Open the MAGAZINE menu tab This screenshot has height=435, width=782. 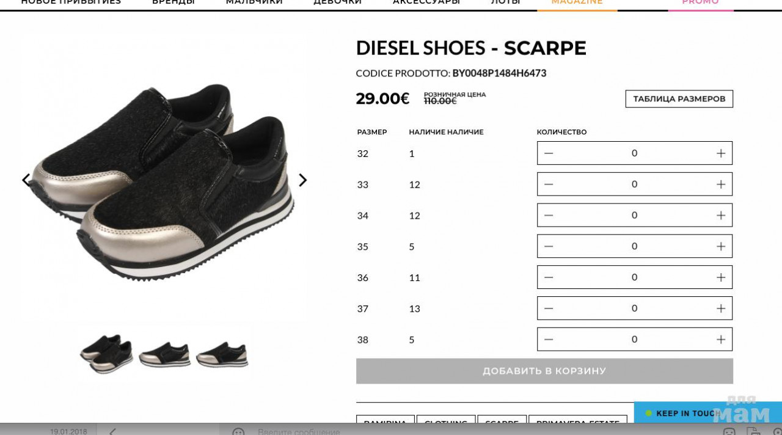point(577,2)
